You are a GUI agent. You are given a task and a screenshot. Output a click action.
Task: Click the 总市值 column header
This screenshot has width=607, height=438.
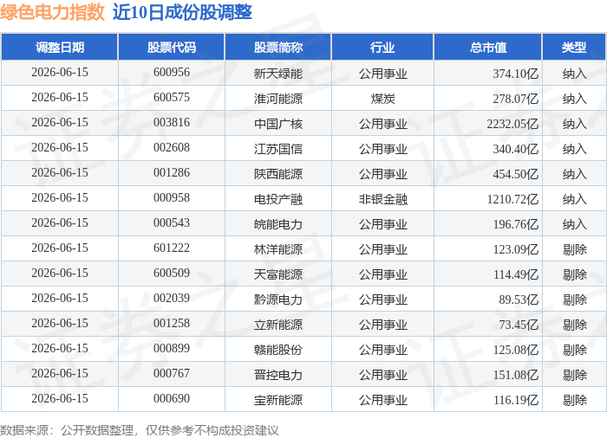487,47
